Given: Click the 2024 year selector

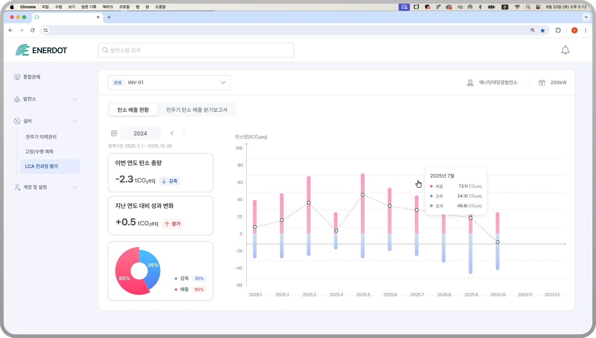Looking at the screenshot, I should click(x=140, y=133).
